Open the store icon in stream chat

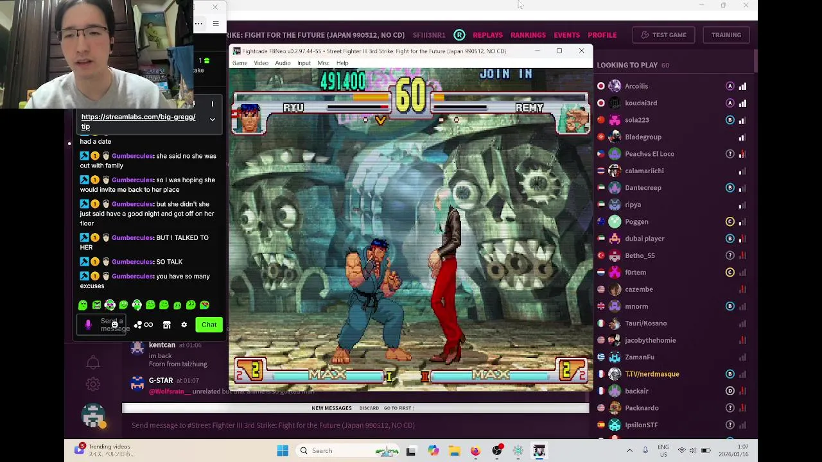pos(166,325)
